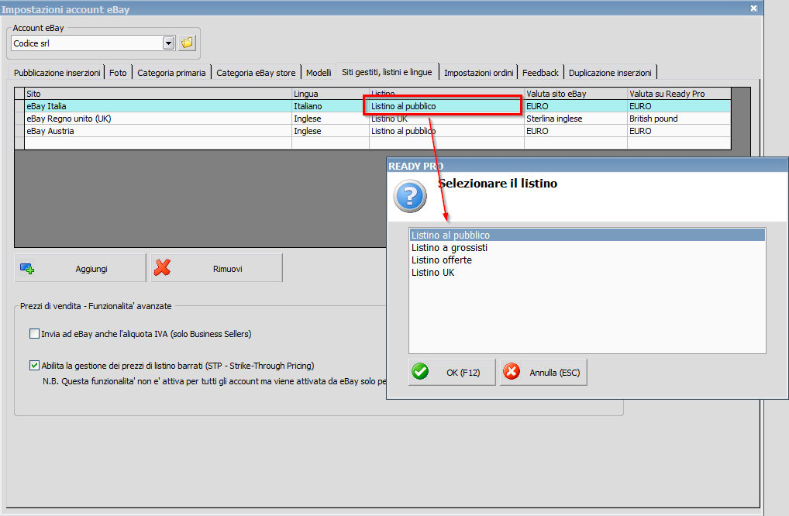Click Listino UK cell in the UK row
This screenshot has height=516, width=789.
pyautogui.click(x=446, y=119)
